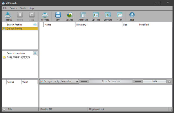The height and width of the screenshot is (113, 174).
Task: Click the View toolbar icon
Action: [119, 16]
